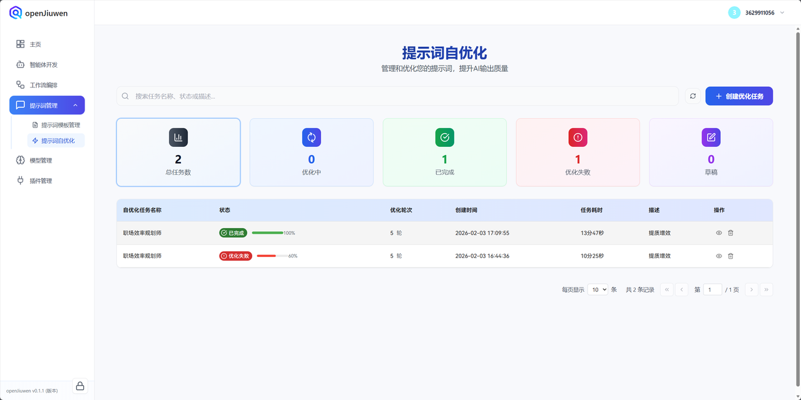View the task created at 16:44:36

pos(719,256)
